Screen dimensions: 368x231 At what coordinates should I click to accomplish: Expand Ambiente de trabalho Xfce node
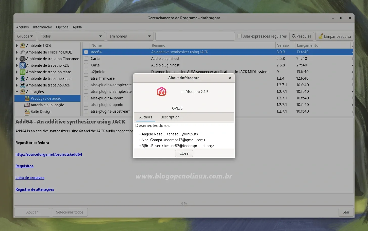[17, 85]
